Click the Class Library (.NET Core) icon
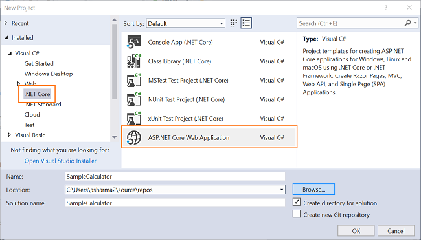This screenshot has height=240, width=421. click(x=133, y=61)
